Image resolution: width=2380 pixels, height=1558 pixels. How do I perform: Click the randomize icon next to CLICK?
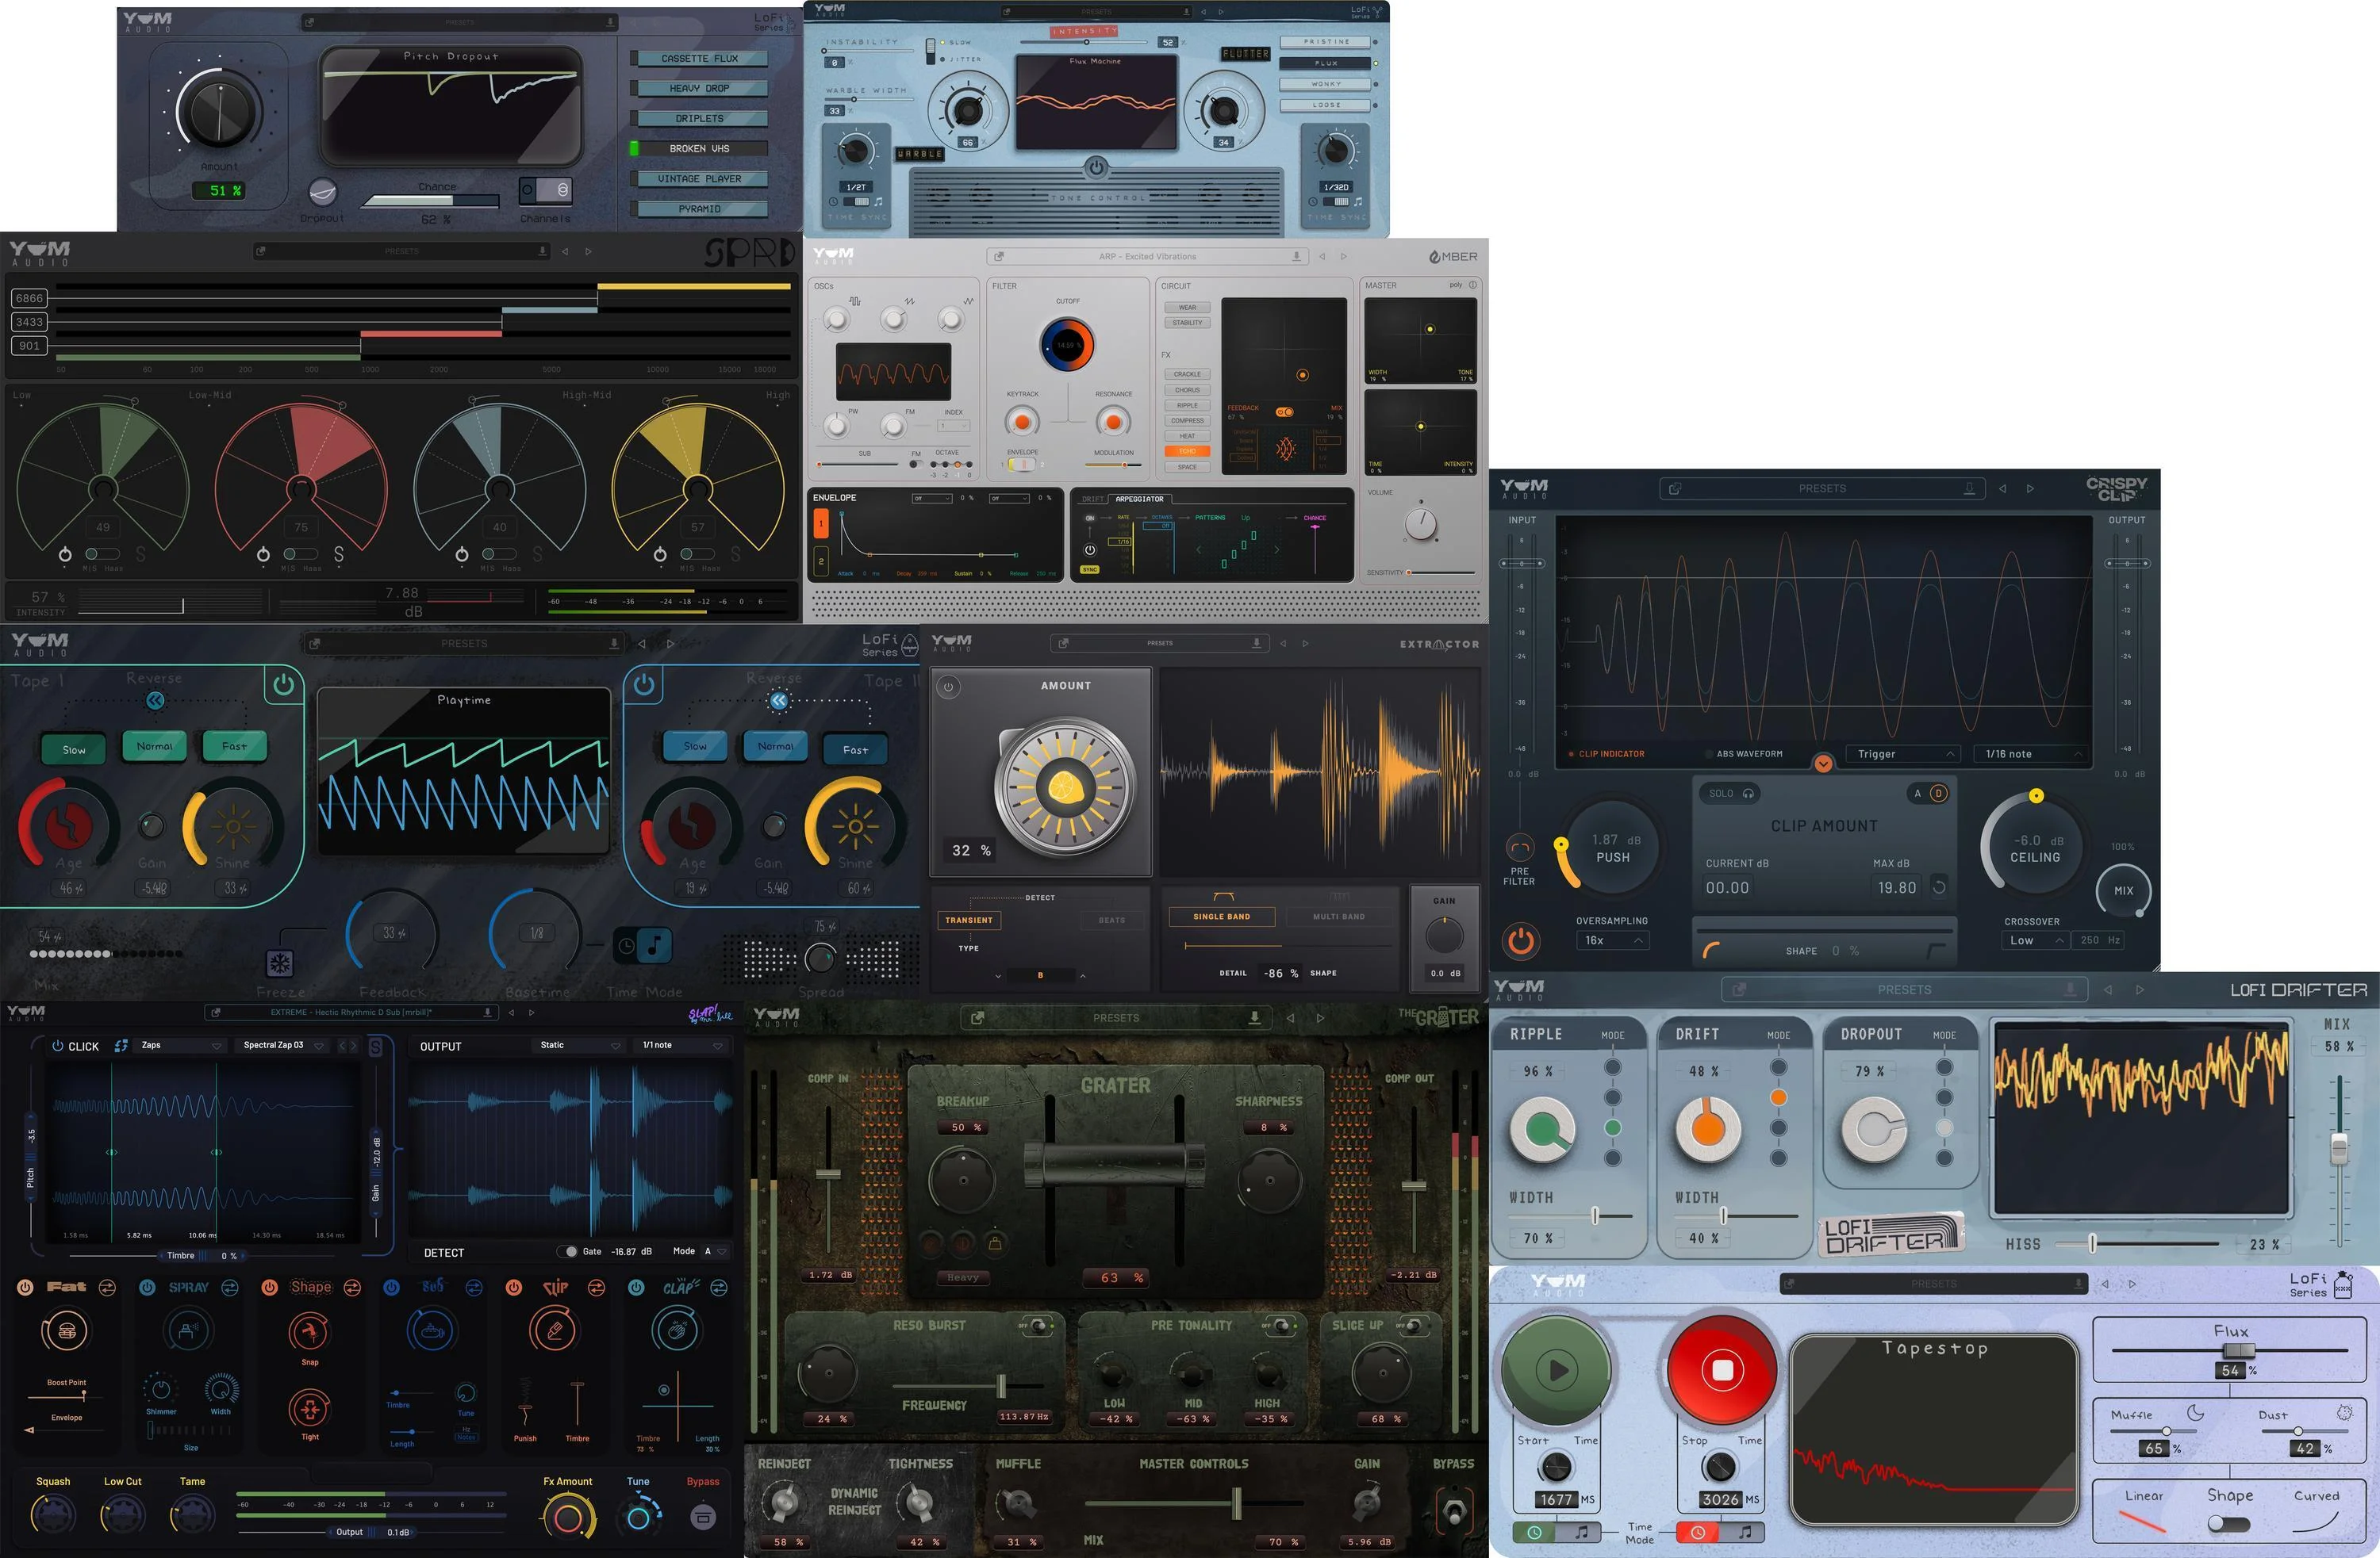[121, 1045]
